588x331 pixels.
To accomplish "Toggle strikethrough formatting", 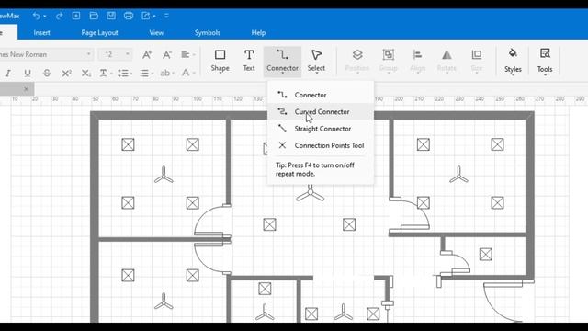I will point(47,73).
